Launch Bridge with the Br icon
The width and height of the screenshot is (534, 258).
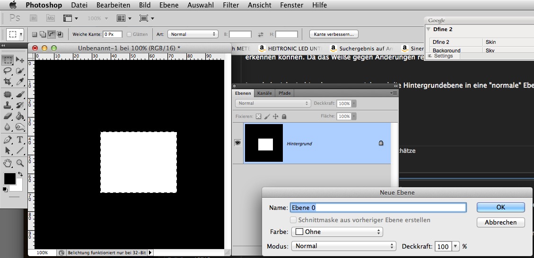coord(34,18)
